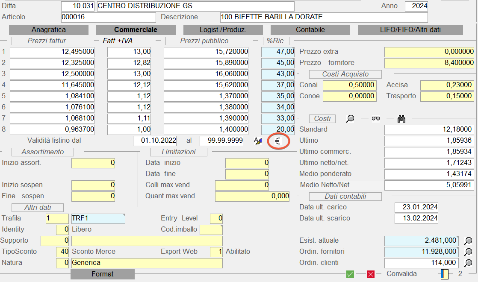Open the Logist./Produz. tab
Viewport: 478px width, 282px height.
pos(223,30)
